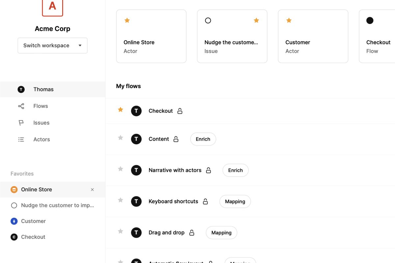Star the Drag and drop flow
This screenshot has width=395, height=263.
coord(120,231)
